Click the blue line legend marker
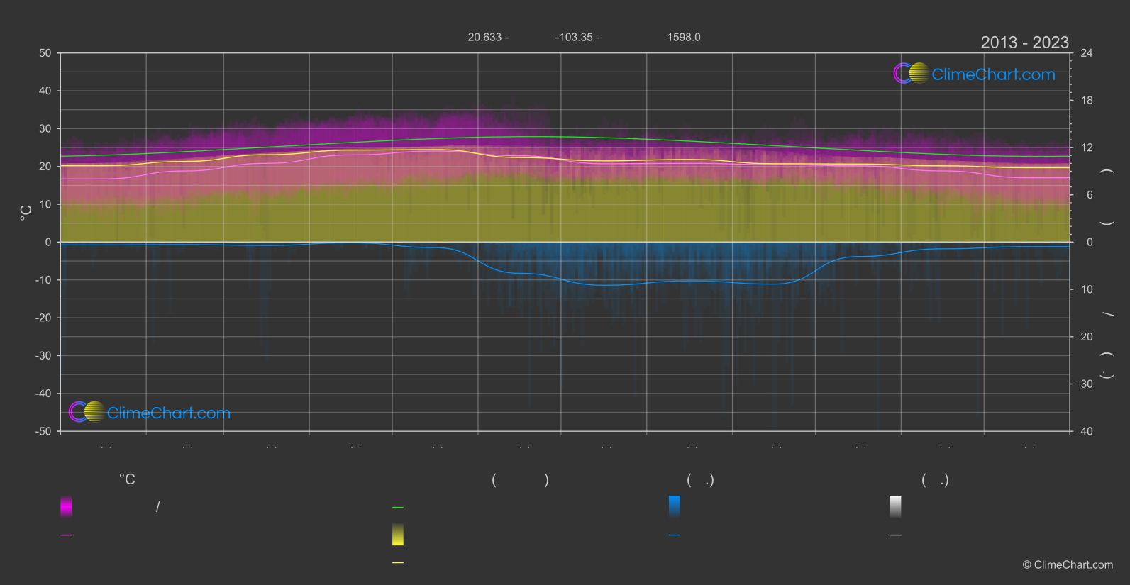Screen dimensions: 1130x585 click(675, 535)
